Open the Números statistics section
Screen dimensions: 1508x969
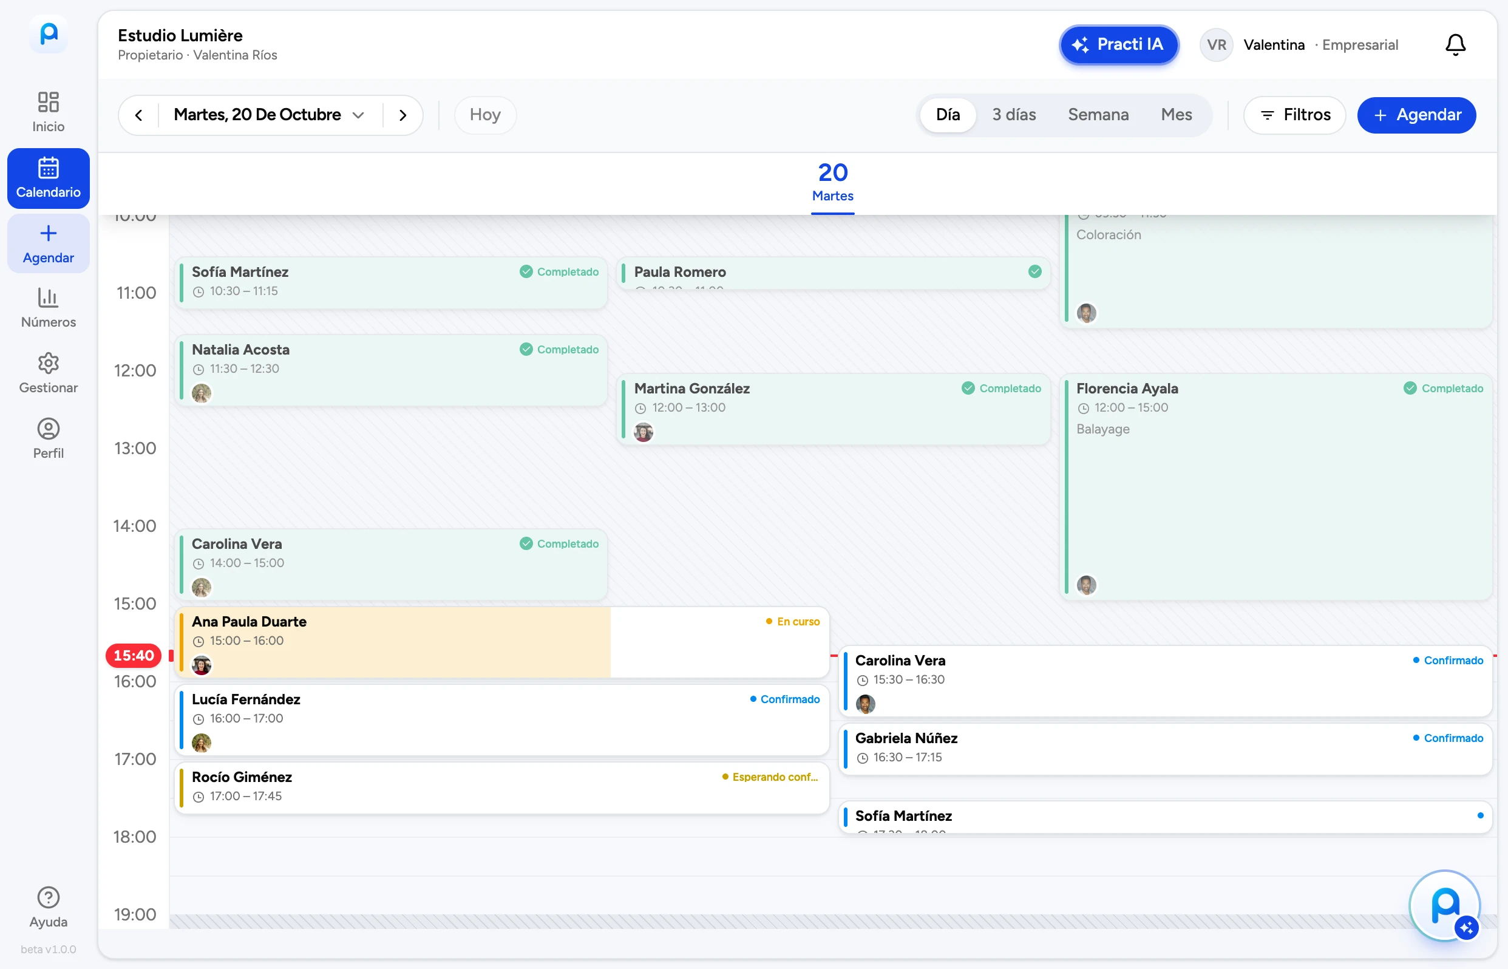tap(49, 308)
